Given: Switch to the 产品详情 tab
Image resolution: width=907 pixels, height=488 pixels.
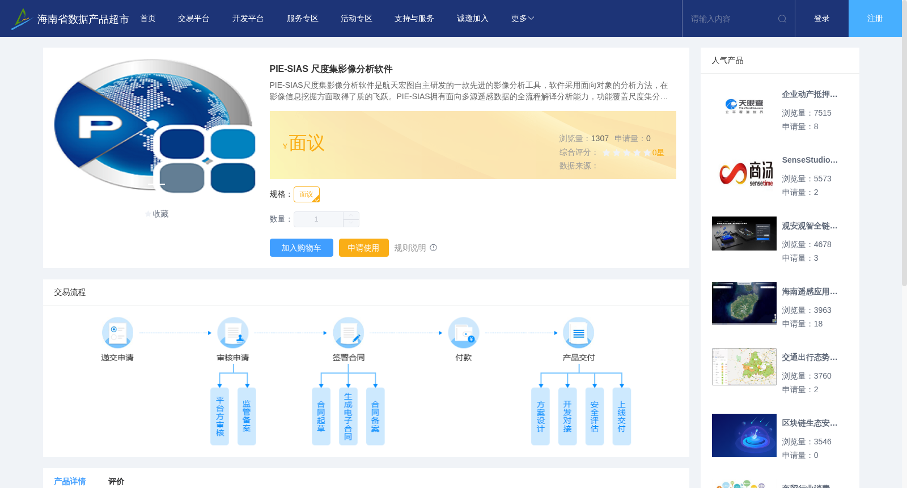Looking at the screenshot, I should (x=70, y=481).
